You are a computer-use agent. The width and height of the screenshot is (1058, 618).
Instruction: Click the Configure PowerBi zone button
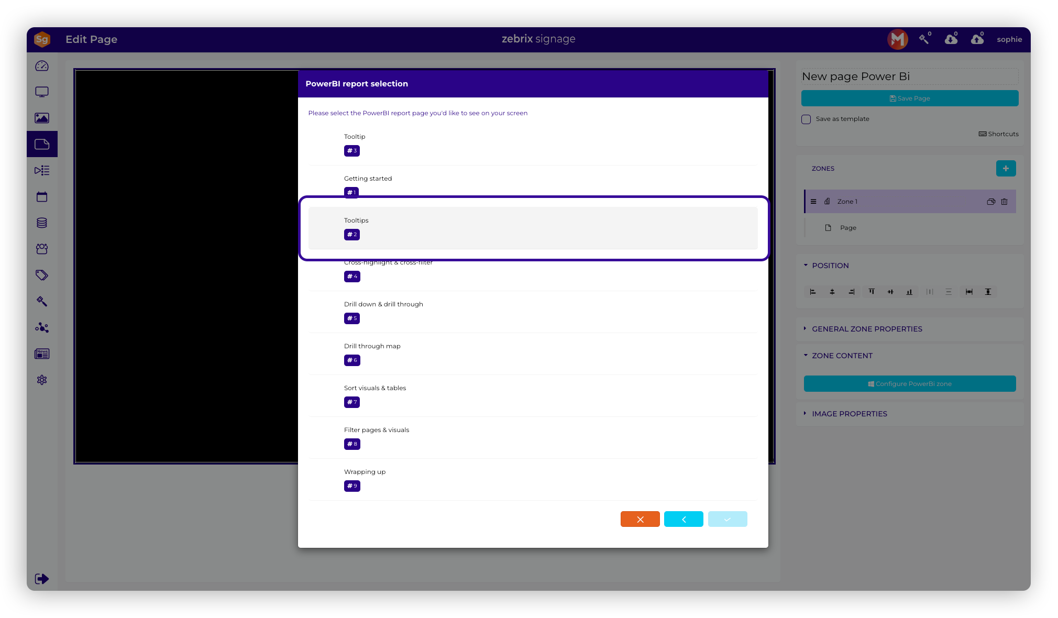pos(910,384)
